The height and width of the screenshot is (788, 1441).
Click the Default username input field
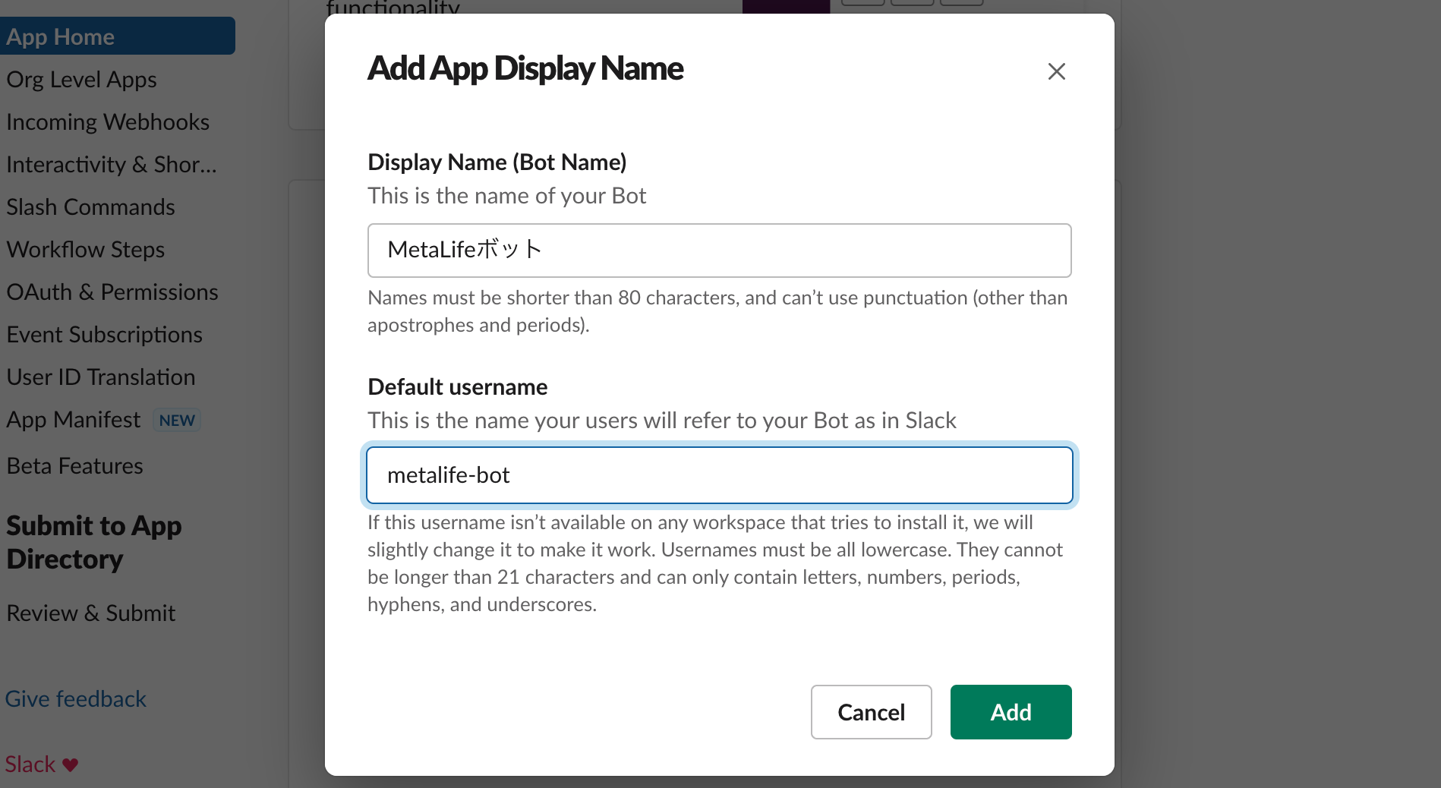coord(719,475)
